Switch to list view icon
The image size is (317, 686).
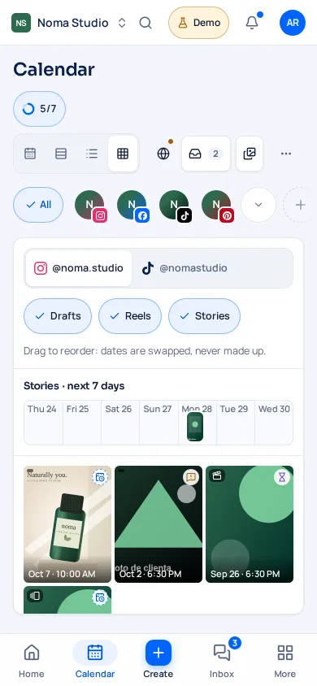[x=92, y=154]
